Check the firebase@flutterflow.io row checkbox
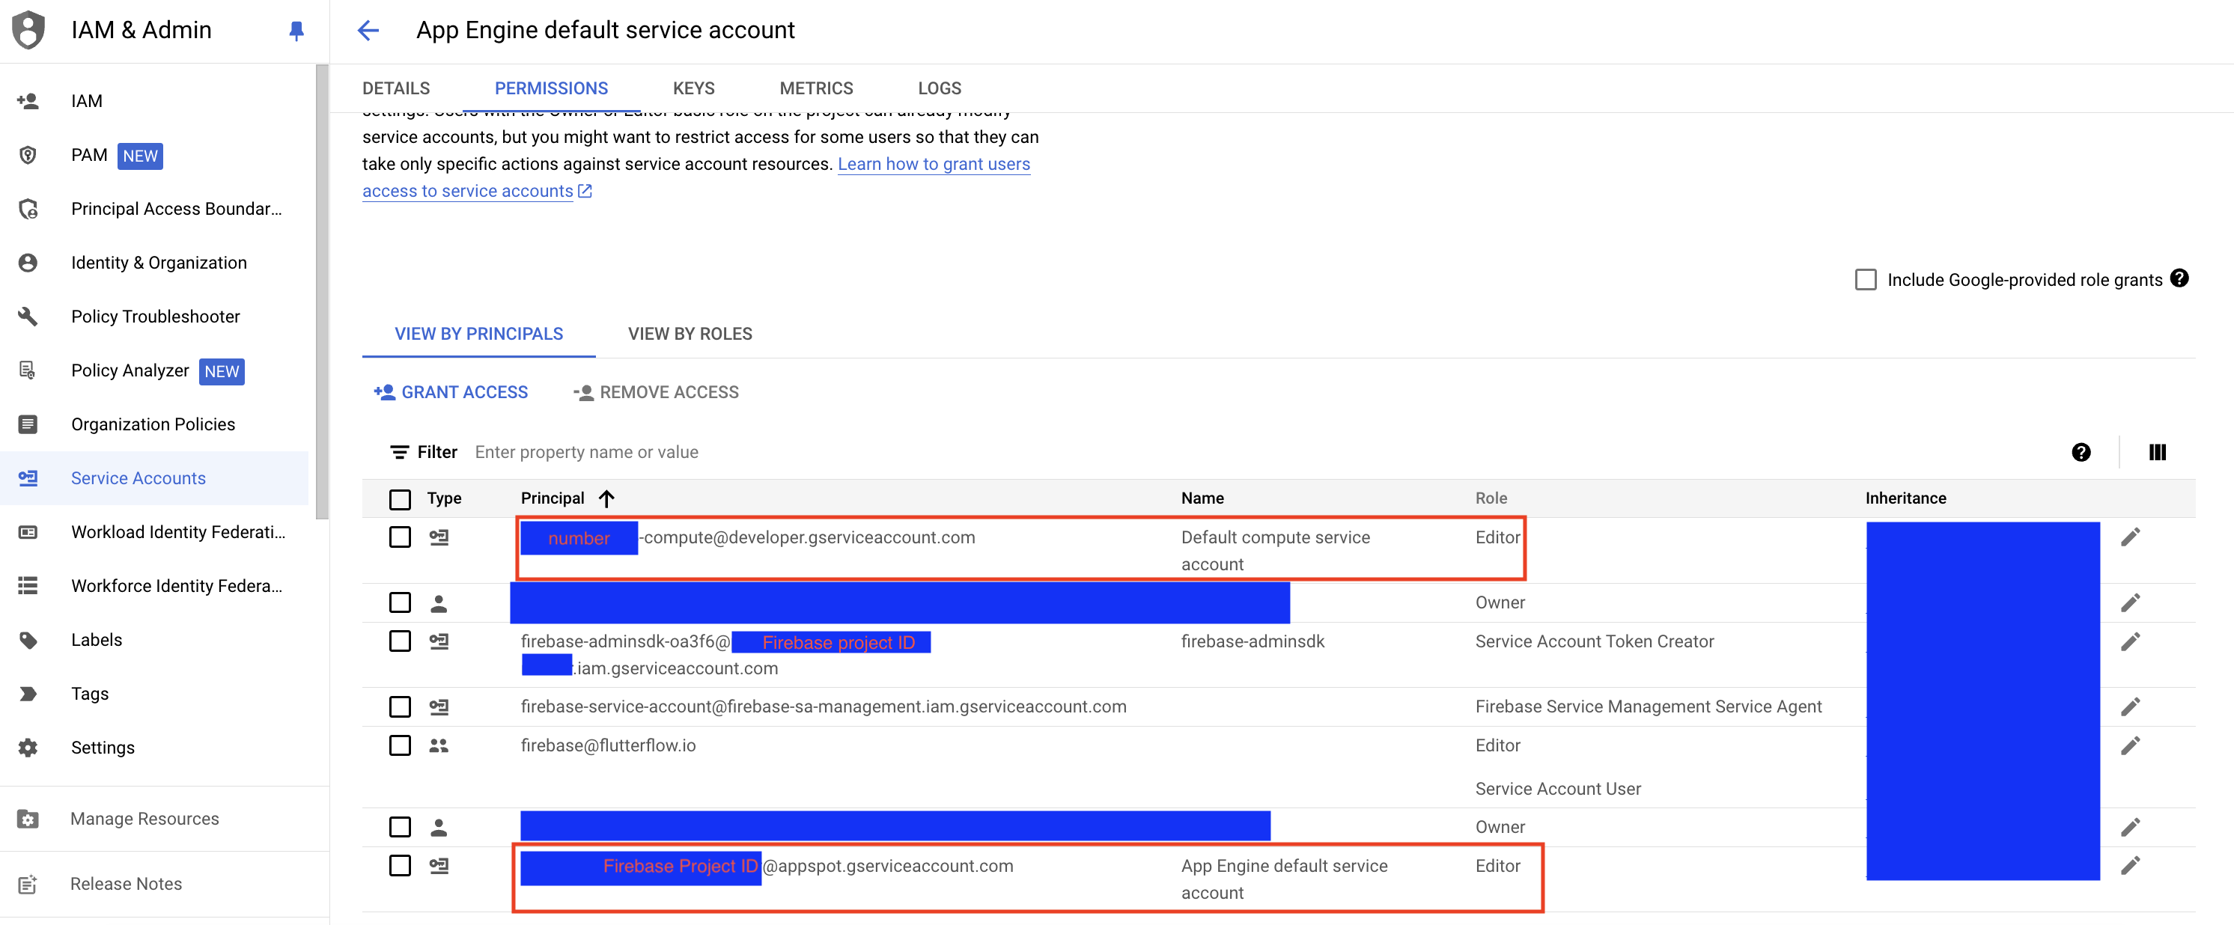This screenshot has height=925, width=2234. (x=400, y=745)
